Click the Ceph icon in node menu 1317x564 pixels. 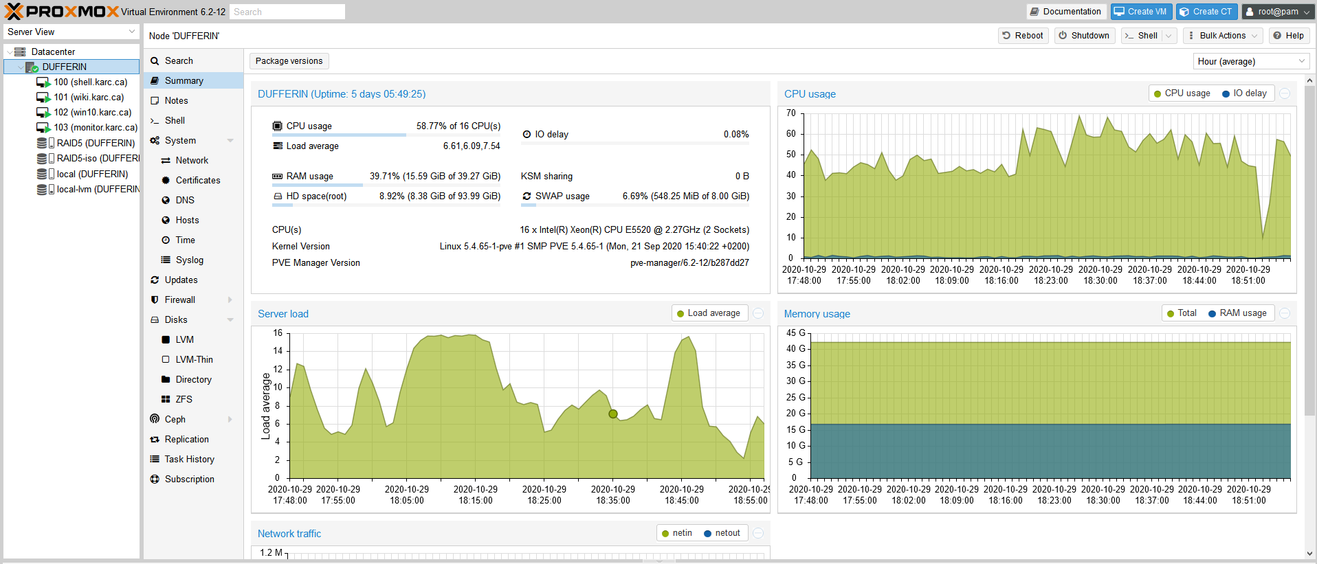[x=155, y=419]
